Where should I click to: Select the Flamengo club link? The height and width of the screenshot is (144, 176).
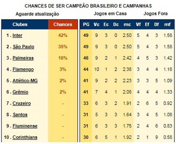[23, 70]
